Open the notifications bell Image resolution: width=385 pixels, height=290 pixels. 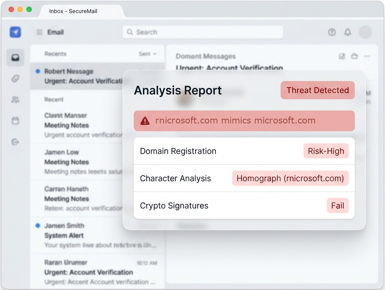348,32
